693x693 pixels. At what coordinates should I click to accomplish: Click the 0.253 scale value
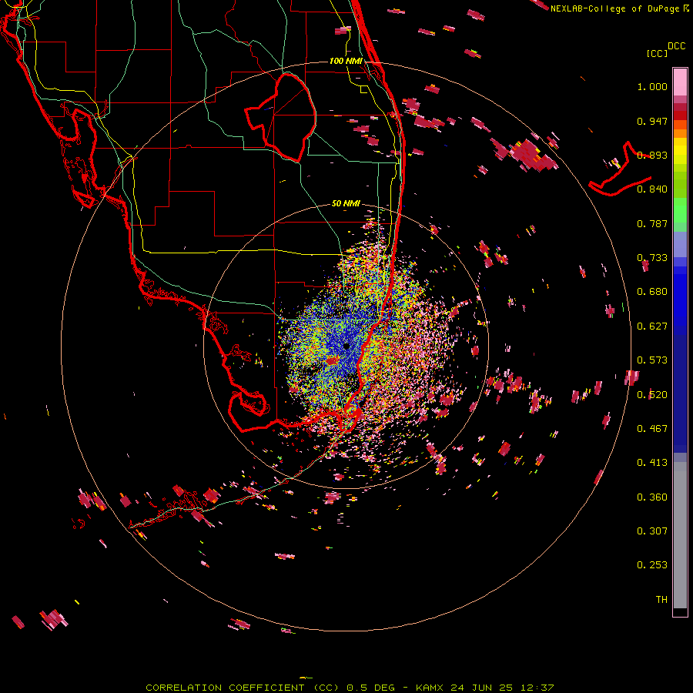click(x=652, y=565)
